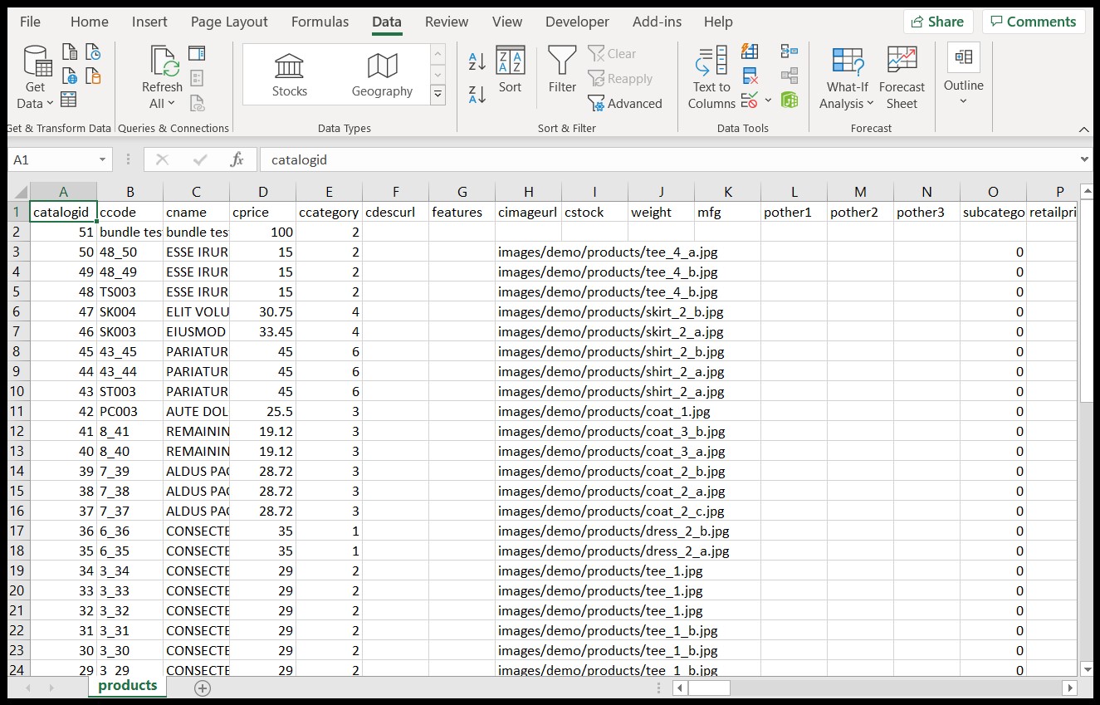Sort Z to A descending
The height and width of the screenshot is (705, 1100).
477,94
